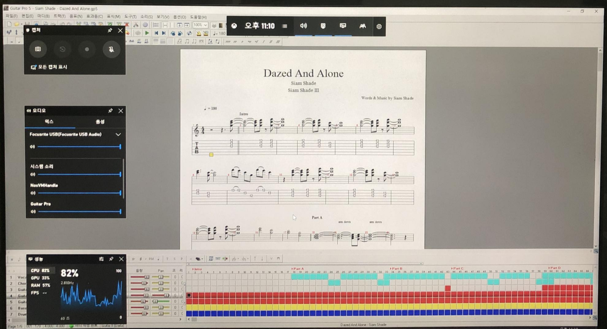
Task: Click the record last 30 seconds icon
Action: click(62, 49)
